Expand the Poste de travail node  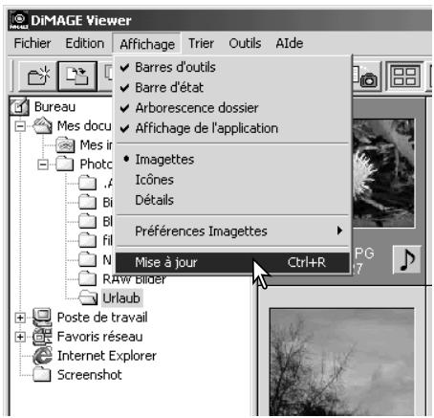click(x=20, y=318)
